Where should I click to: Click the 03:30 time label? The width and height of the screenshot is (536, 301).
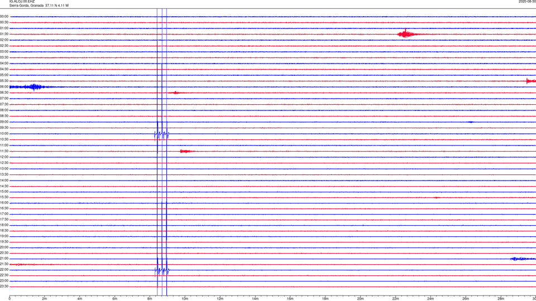[4, 57]
